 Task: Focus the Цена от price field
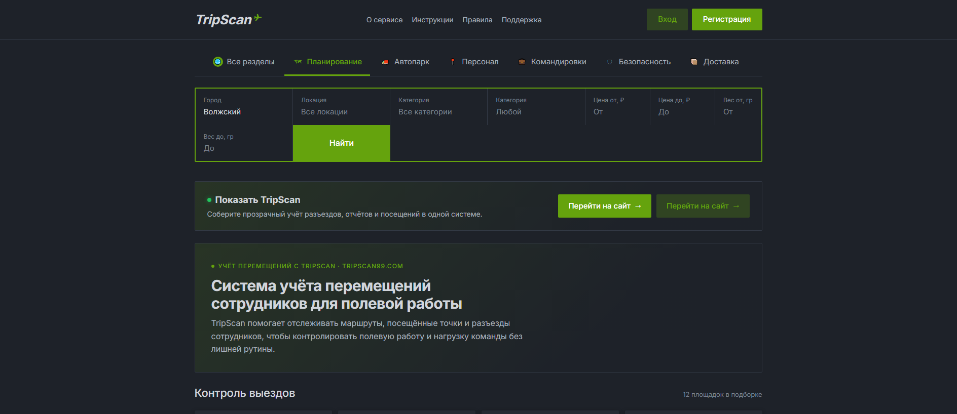pyautogui.click(x=617, y=107)
